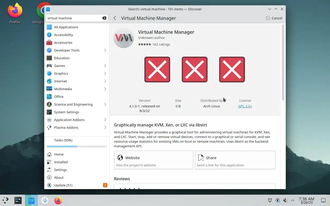Click the Accessories toolbox icon
The width and height of the screenshot is (330, 206).
[49, 42]
